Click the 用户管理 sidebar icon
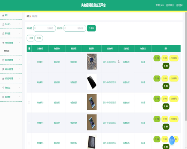Viewport: 187px width, 149px height. 3,34
